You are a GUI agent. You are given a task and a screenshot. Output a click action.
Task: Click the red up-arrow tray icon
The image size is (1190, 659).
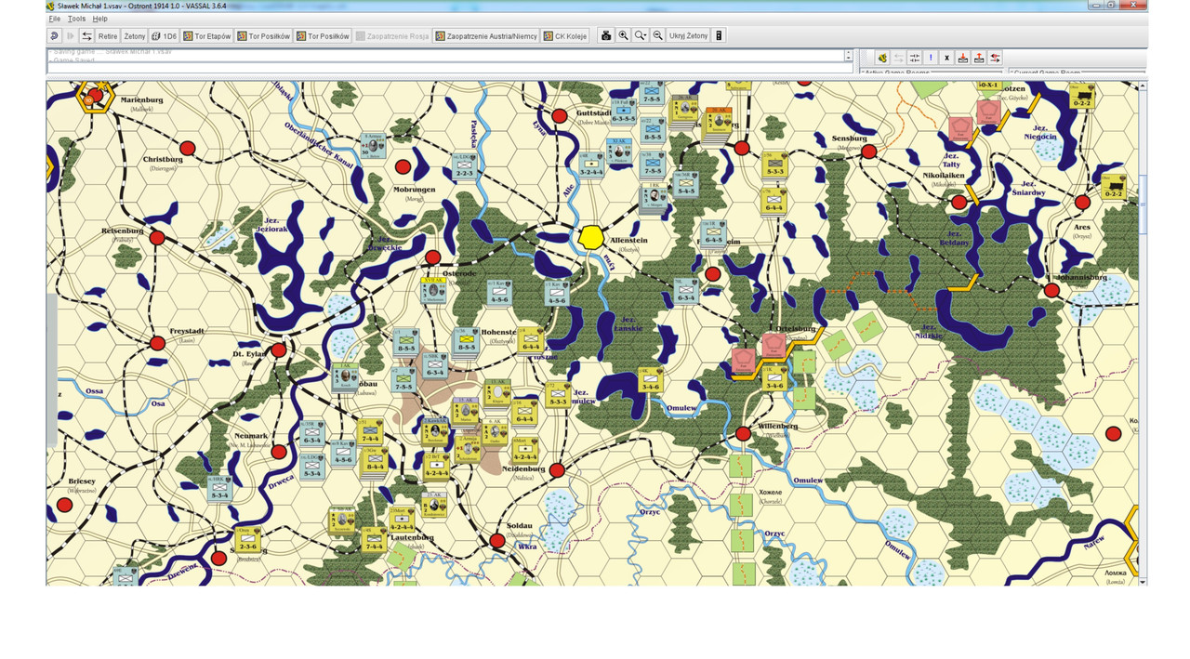coord(979,58)
